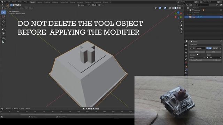Choose the Scale tool
The image size is (223, 125).
click(3, 29)
